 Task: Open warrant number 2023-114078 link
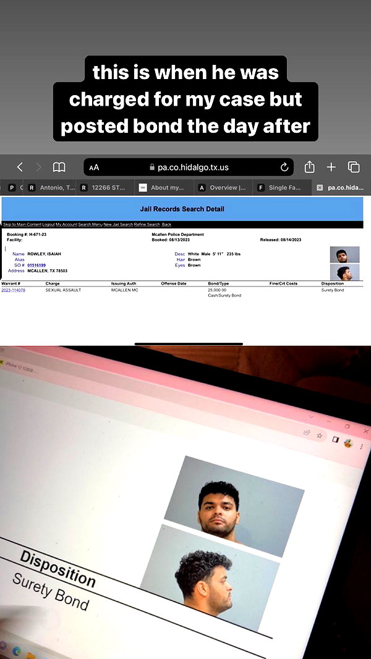pyautogui.click(x=14, y=290)
